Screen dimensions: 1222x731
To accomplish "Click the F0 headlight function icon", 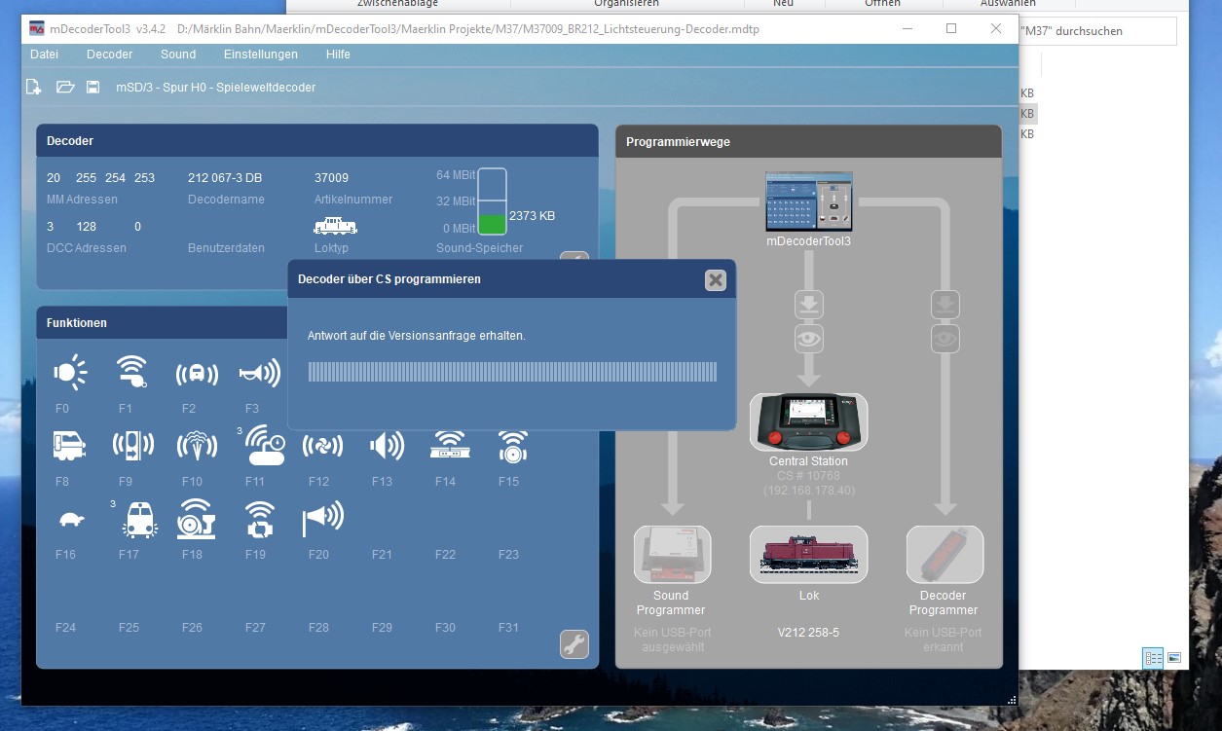I will (x=69, y=373).
